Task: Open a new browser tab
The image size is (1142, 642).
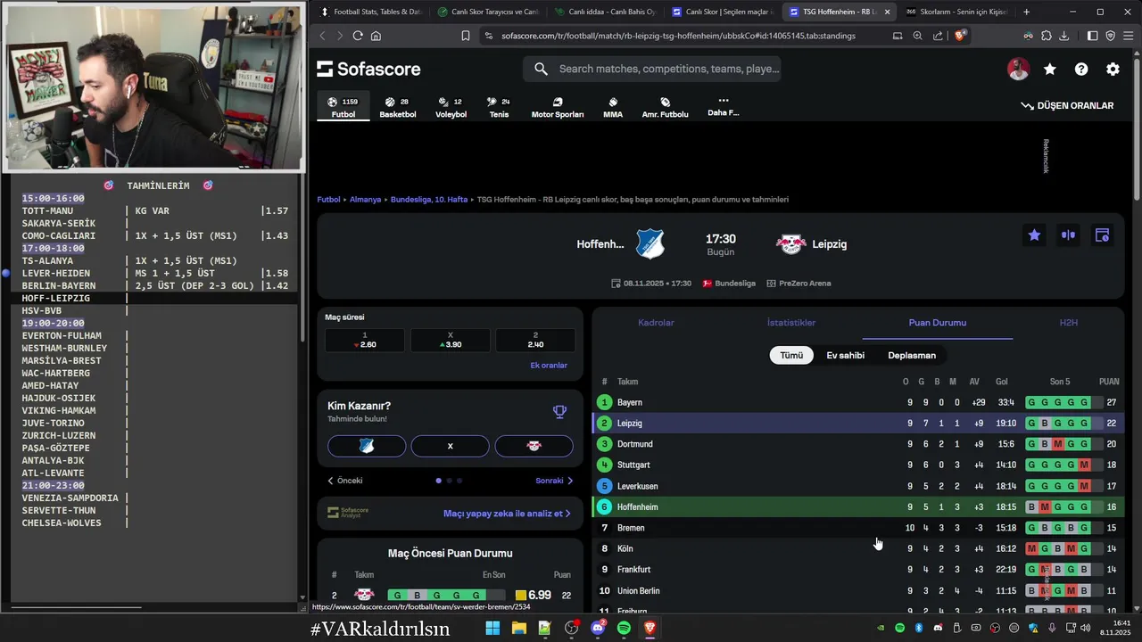Action: [x=1027, y=12]
